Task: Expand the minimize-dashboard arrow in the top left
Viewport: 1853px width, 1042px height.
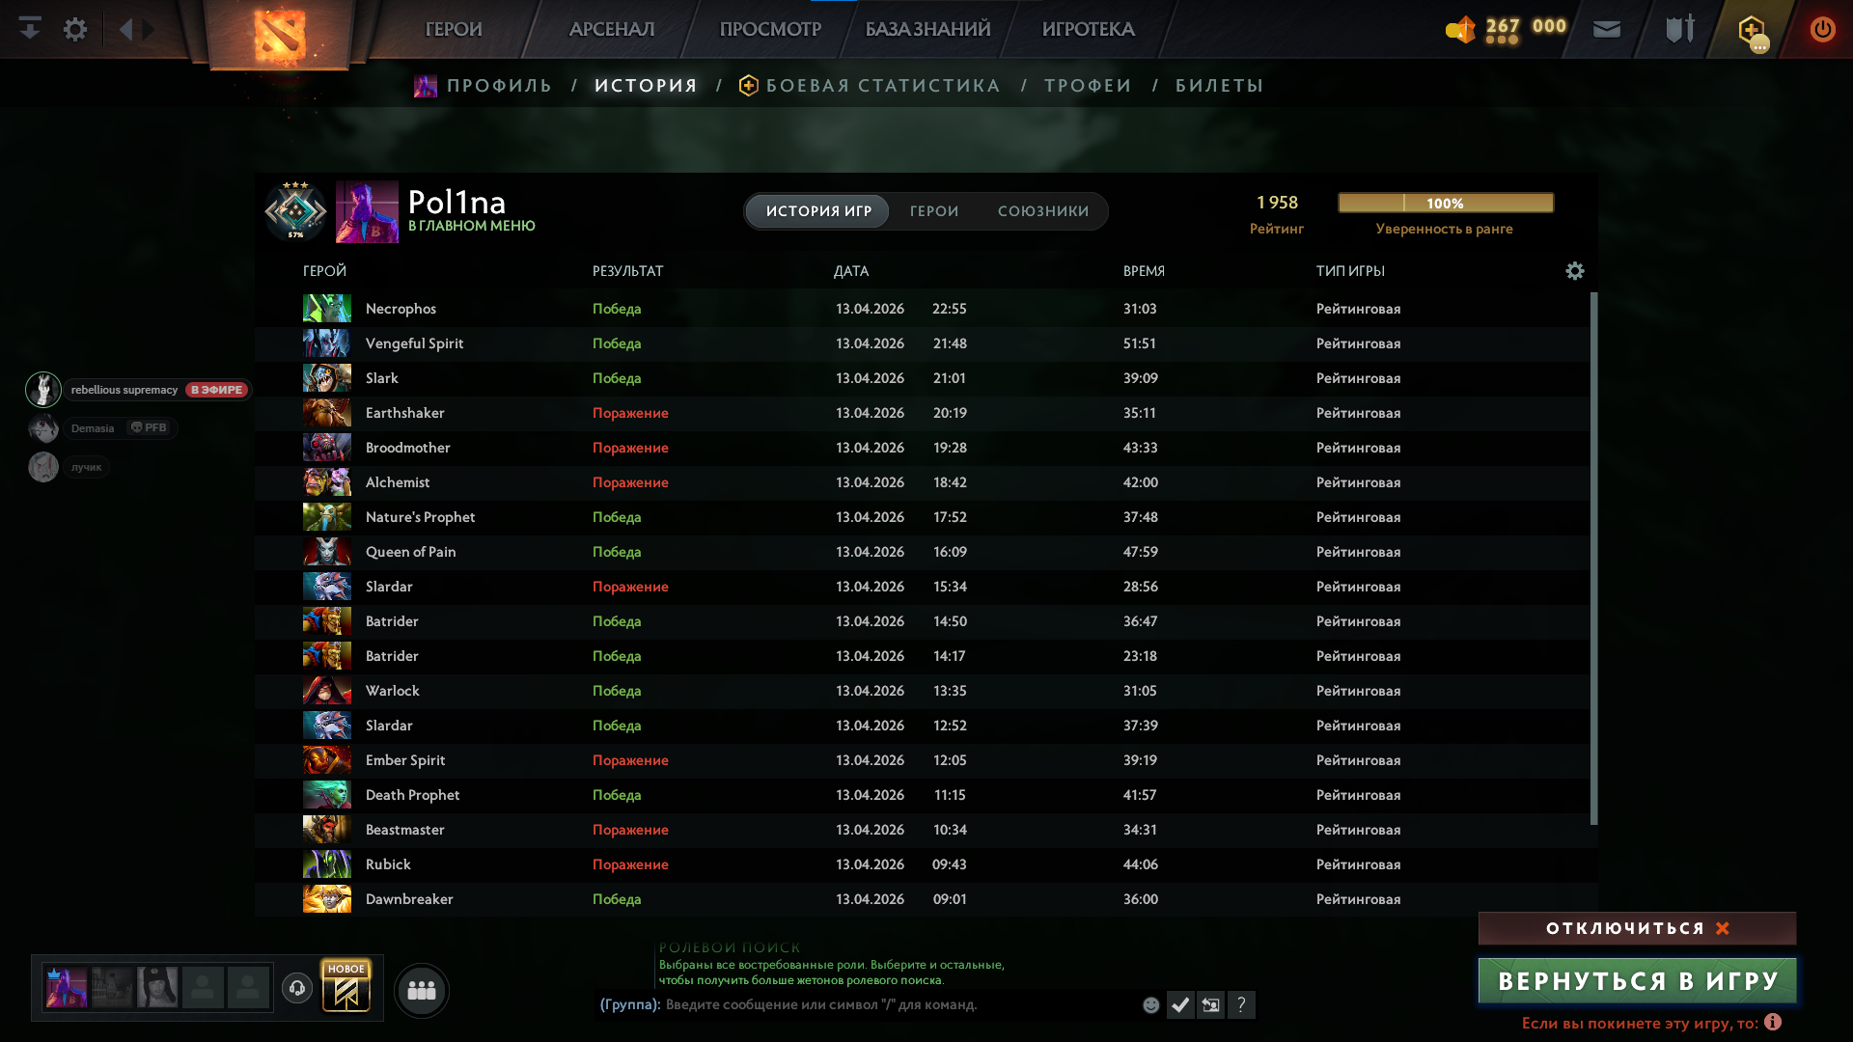Action: click(30, 29)
